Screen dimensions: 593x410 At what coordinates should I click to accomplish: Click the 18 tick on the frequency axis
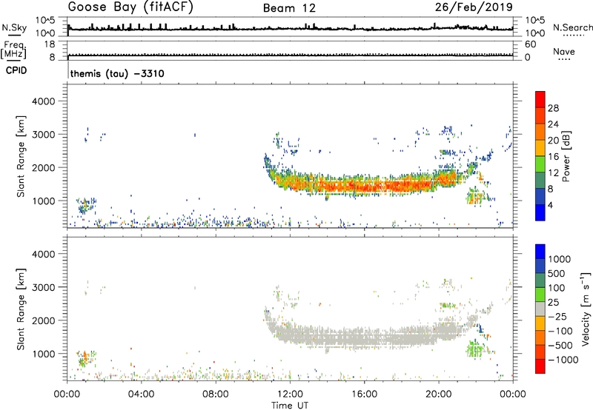(50, 44)
